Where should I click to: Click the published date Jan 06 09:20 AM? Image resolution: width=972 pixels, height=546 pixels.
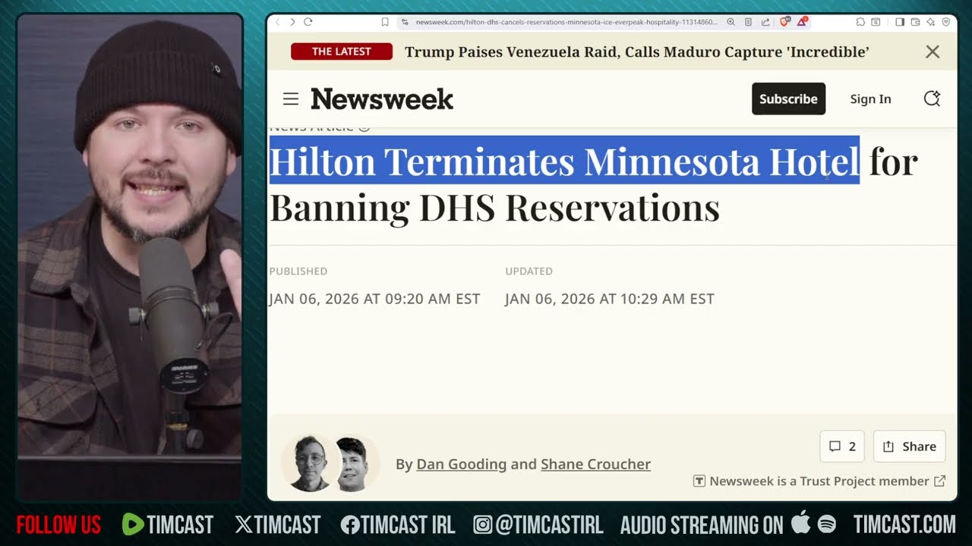374,299
